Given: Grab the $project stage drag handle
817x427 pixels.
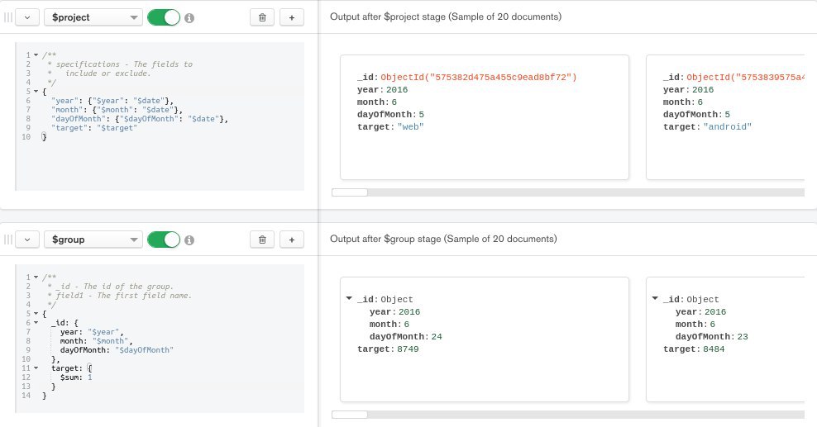Looking at the screenshot, I should [7, 17].
